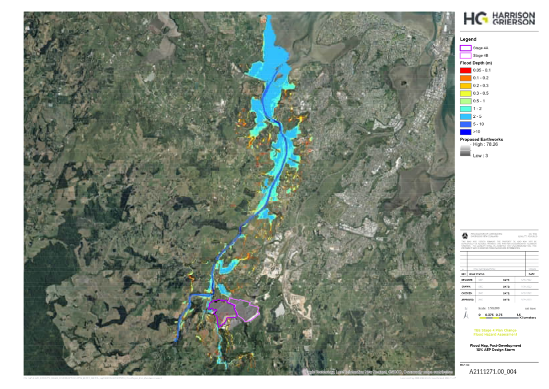549x389 pixels.
Task: Click the yellow Flood Hazard Assessment title
Action: [x=496, y=332]
